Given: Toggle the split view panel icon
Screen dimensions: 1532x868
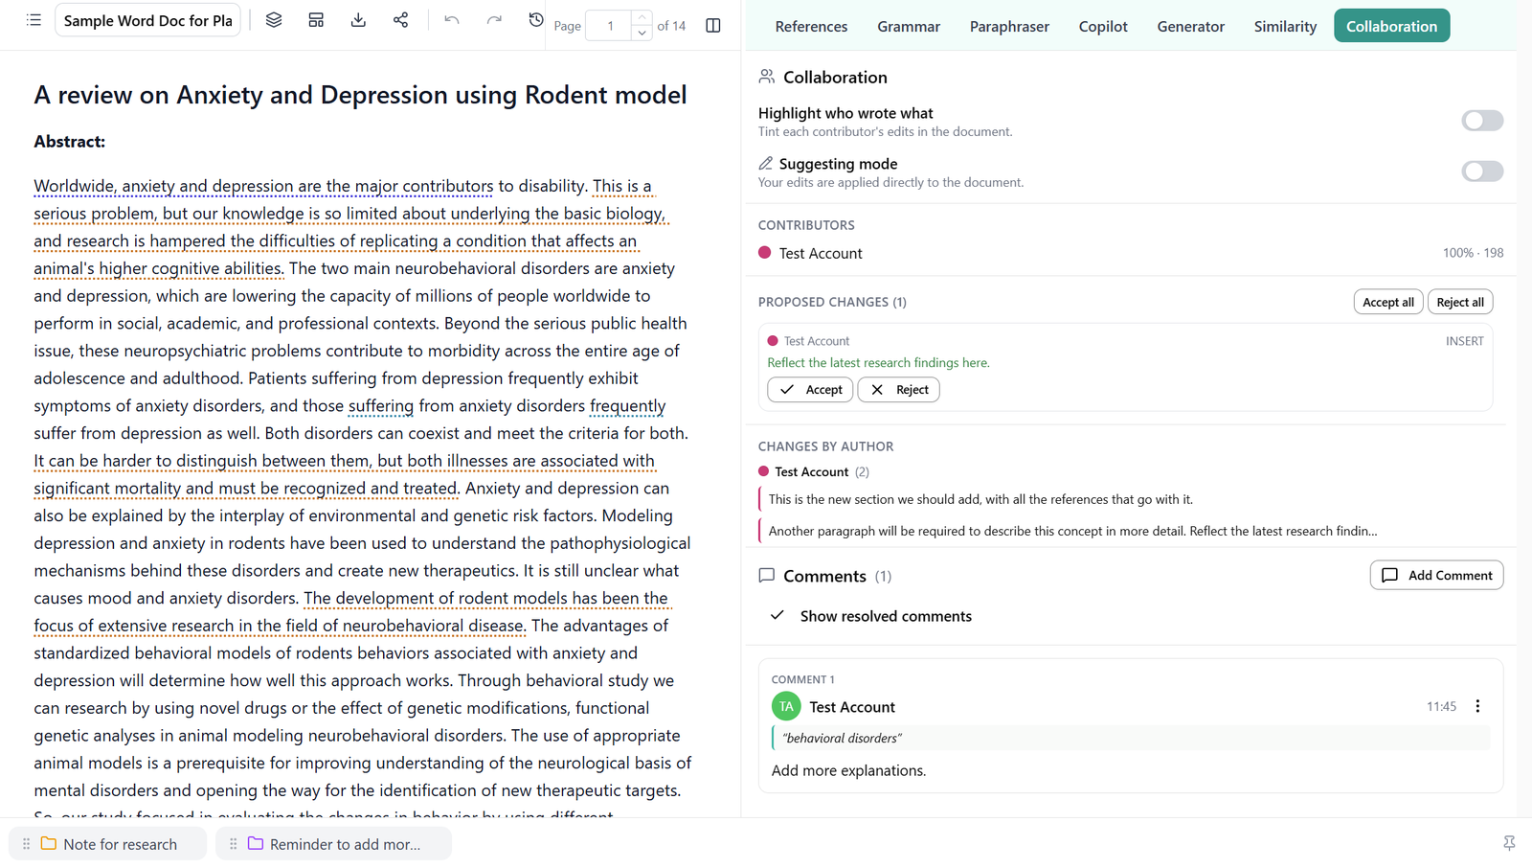Looking at the screenshot, I should [713, 26].
